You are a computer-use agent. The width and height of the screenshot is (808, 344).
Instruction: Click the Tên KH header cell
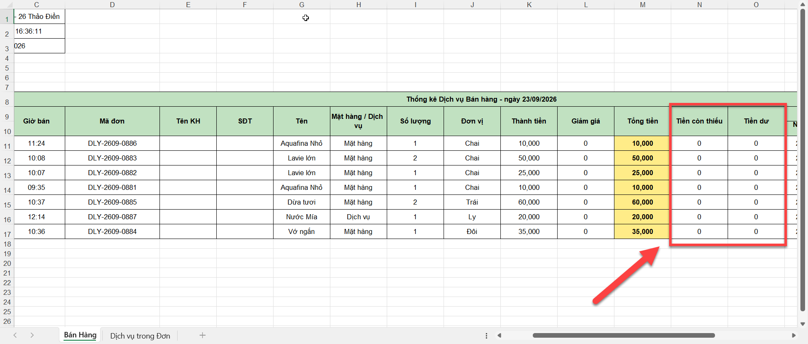click(188, 121)
